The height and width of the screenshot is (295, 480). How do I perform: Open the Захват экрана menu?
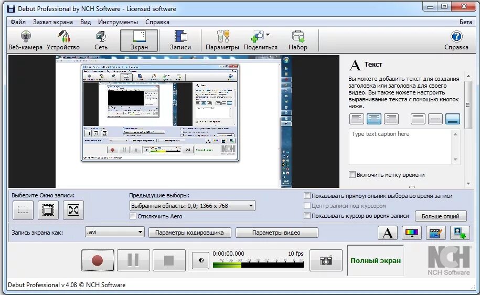point(52,22)
